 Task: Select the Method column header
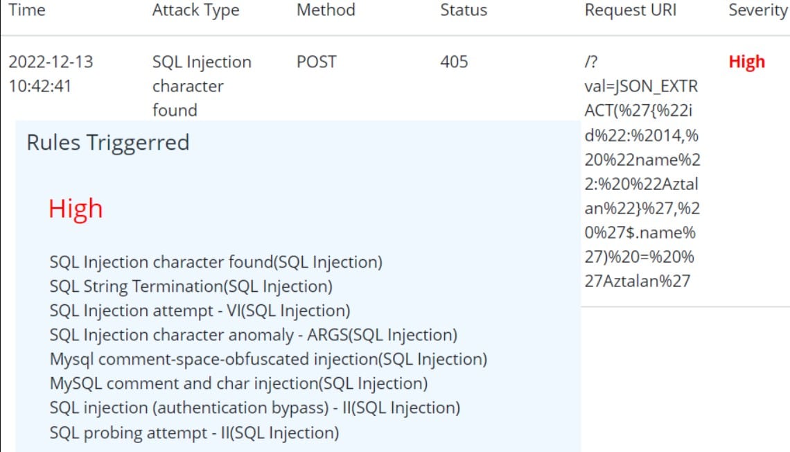click(326, 10)
